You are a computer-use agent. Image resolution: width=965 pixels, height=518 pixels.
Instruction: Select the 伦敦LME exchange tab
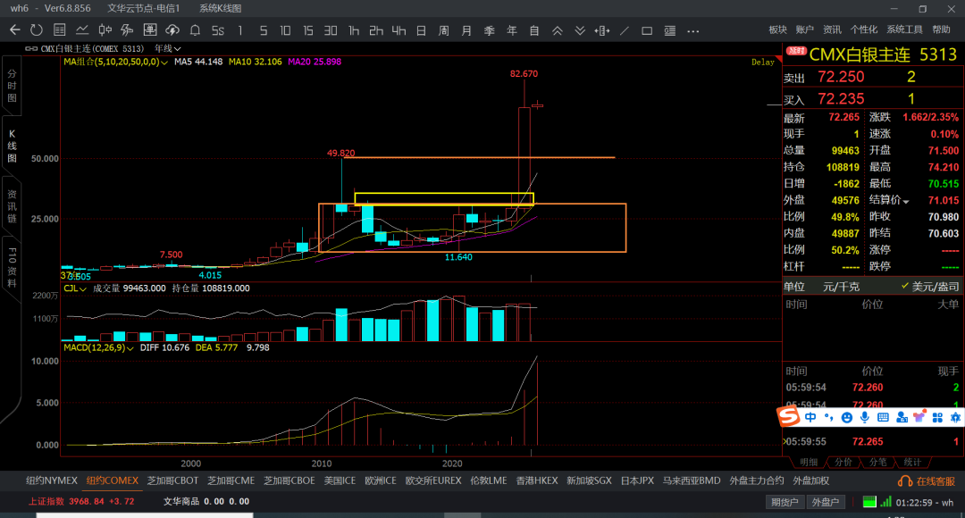488,480
